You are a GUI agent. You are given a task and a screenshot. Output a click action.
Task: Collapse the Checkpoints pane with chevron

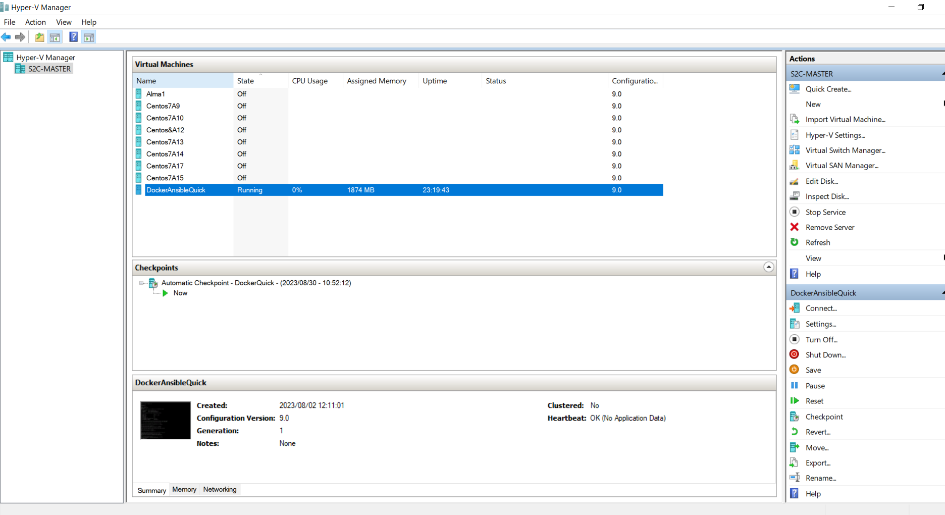769,267
